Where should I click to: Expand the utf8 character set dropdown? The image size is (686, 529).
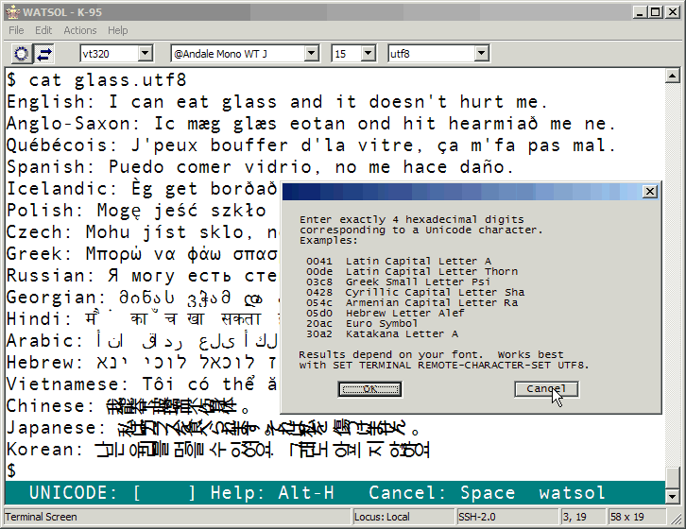pos(481,54)
